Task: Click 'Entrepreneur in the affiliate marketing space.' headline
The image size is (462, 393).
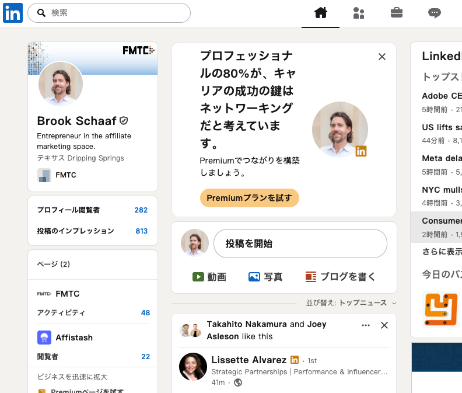Action: [84, 141]
